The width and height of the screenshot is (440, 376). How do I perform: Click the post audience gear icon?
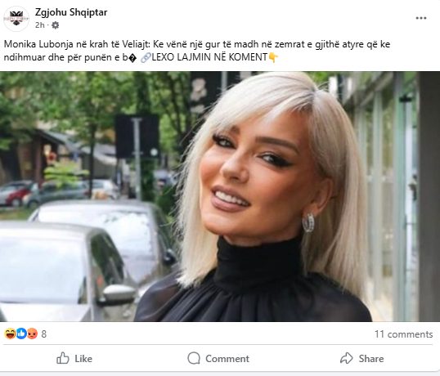coord(56,25)
